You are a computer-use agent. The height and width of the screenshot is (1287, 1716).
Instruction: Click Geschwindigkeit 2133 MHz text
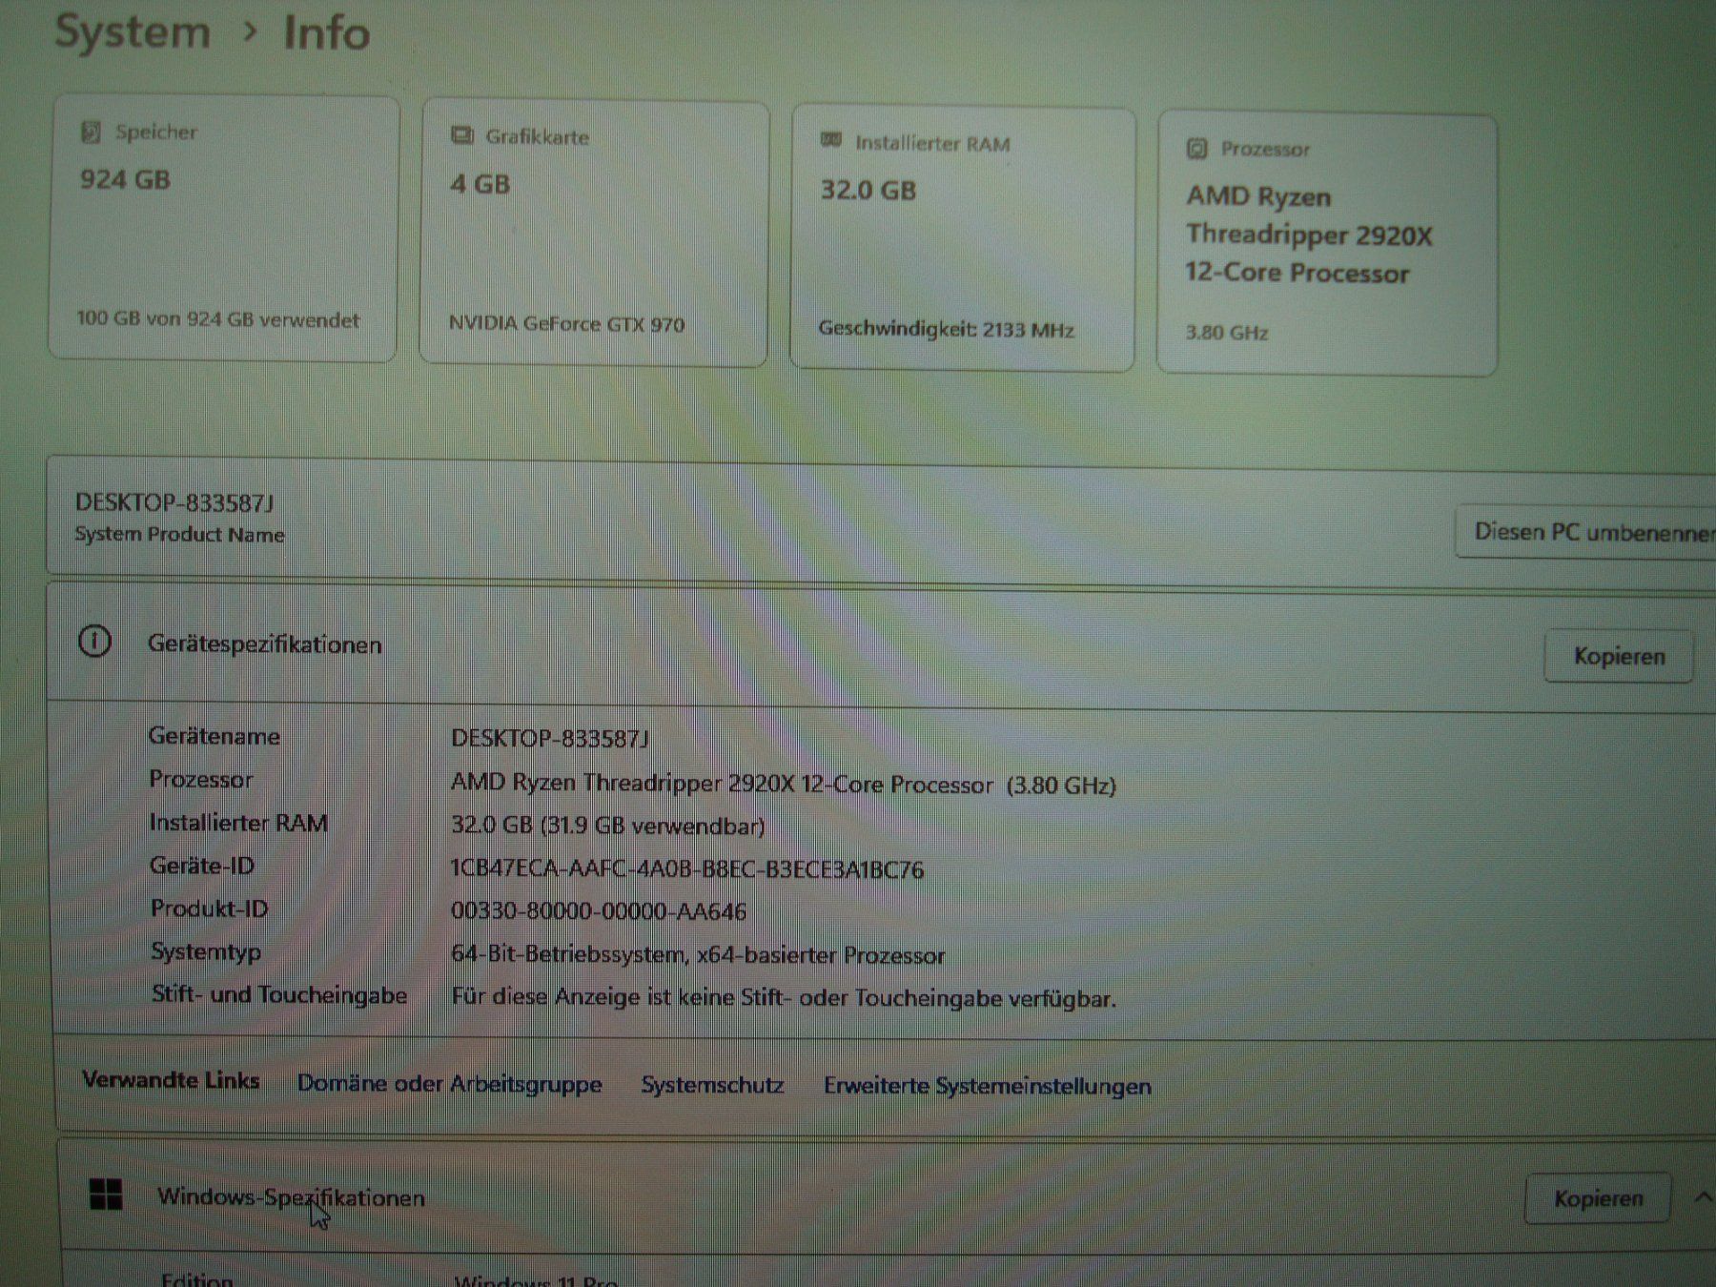(946, 330)
